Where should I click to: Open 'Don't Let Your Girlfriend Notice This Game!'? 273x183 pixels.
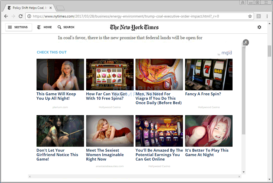(x=57, y=155)
